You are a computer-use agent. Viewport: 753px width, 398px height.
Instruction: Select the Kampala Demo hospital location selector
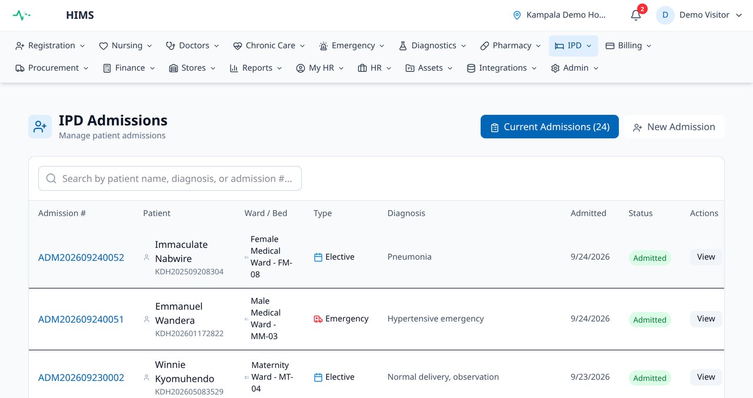(559, 15)
